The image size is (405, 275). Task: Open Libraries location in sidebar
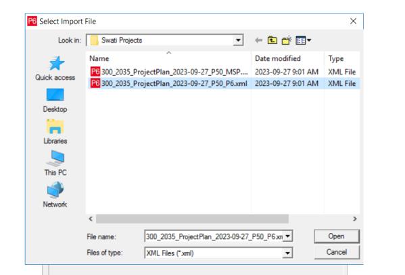55,132
